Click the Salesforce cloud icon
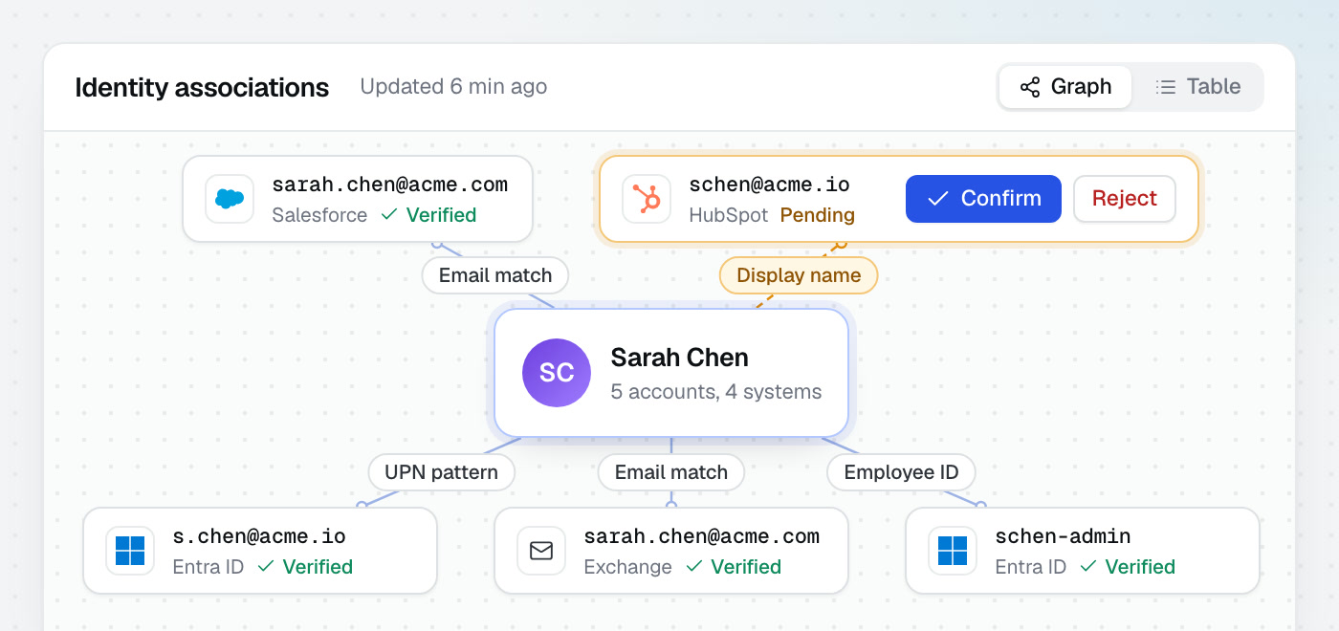This screenshot has width=1339, height=631. pyautogui.click(x=230, y=199)
